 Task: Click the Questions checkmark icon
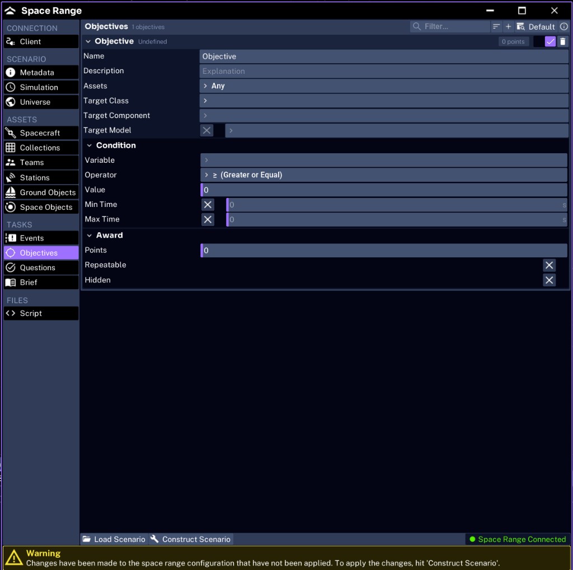pyautogui.click(x=11, y=267)
